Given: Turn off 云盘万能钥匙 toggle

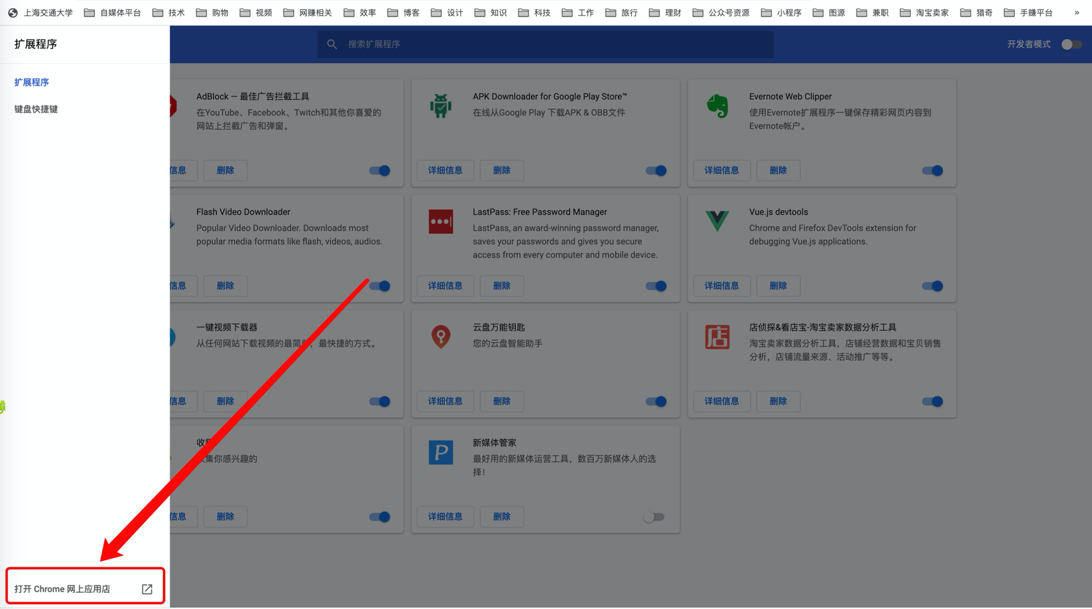Looking at the screenshot, I should click(656, 401).
